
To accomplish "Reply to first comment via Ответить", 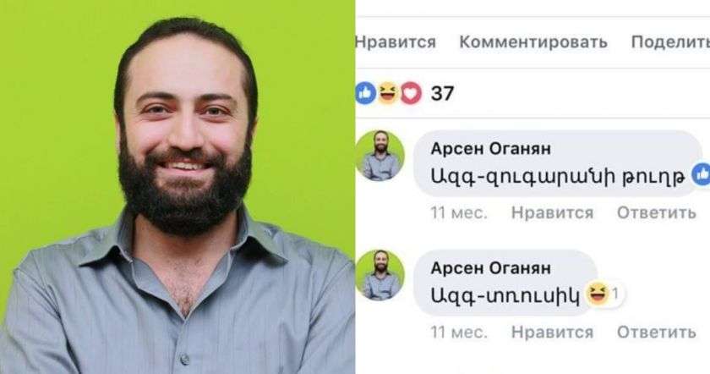I will pos(656,212).
